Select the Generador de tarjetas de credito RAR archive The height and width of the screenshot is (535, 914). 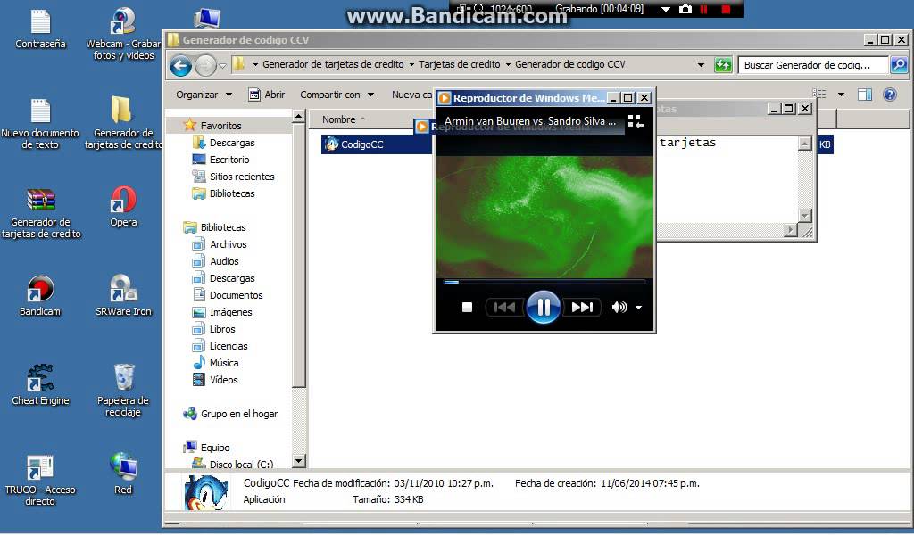tap(41, 213)
